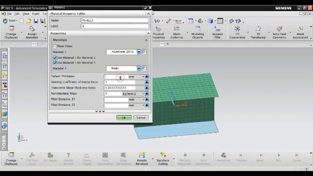Click the Auto Heal Geometry tool
Viewport: 313px width, 176px height.
279,32
